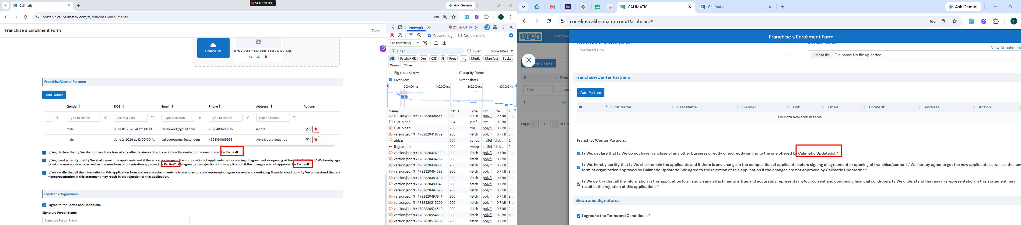Open Network panel settings blue gear
Screen dimensions: 1021x225
(x=511, y=35)
